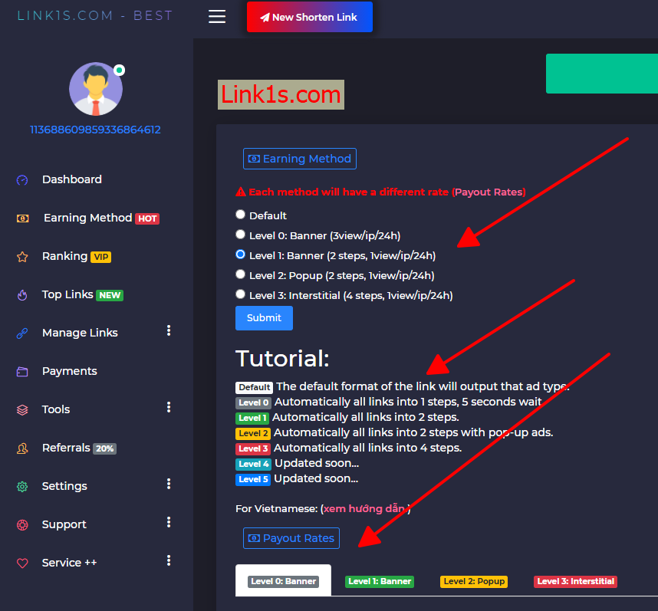Click the Service ++ heart icon
This screenshot has width=658, height=611.
(22, 563)
